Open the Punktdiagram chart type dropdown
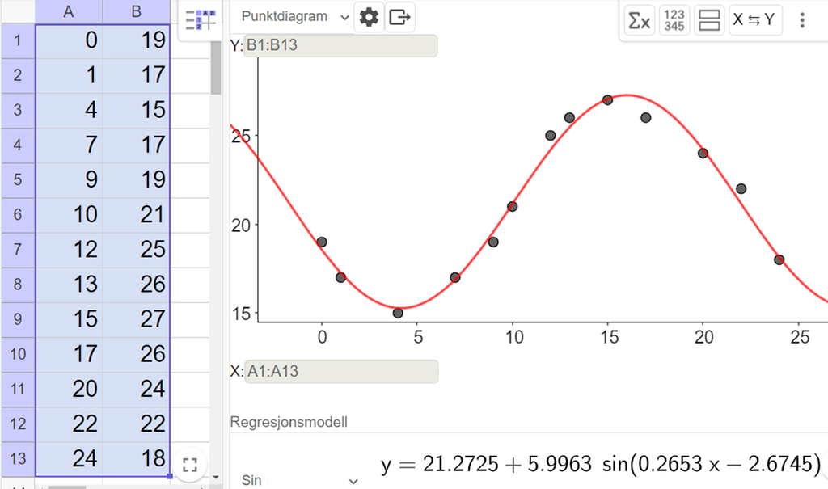The height and width of the screenshot is (489, 828). pyautogui.click(x=287, y=16)
